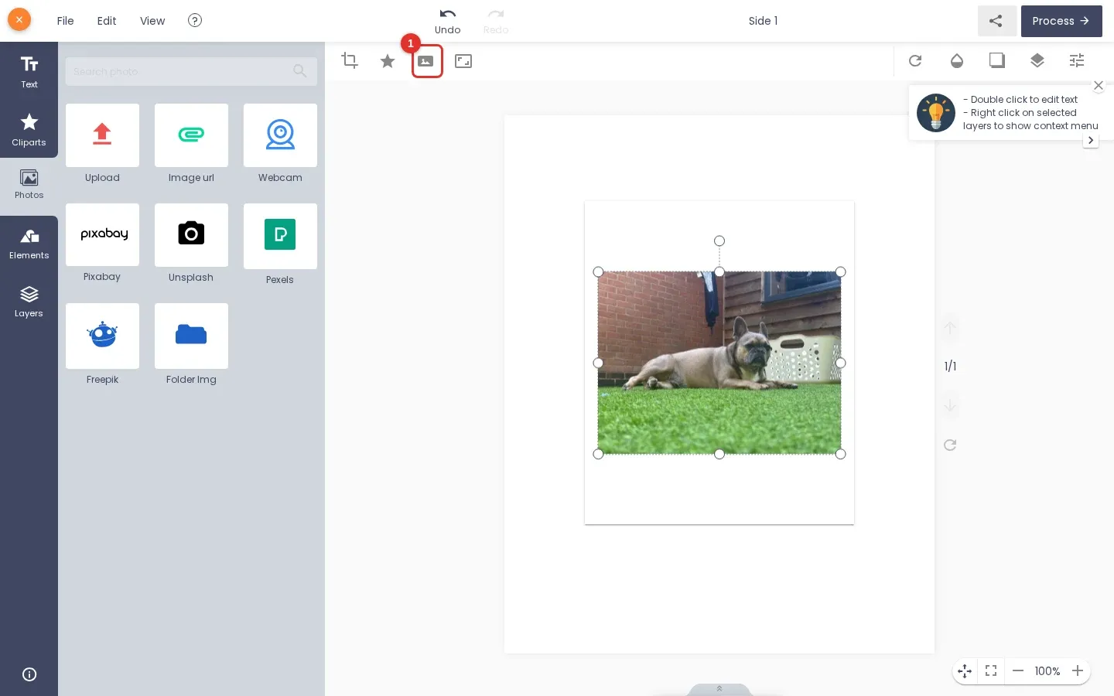Click the fullscreen icon near zoom
Screen dimensions: 1114x696
point(991,670)
